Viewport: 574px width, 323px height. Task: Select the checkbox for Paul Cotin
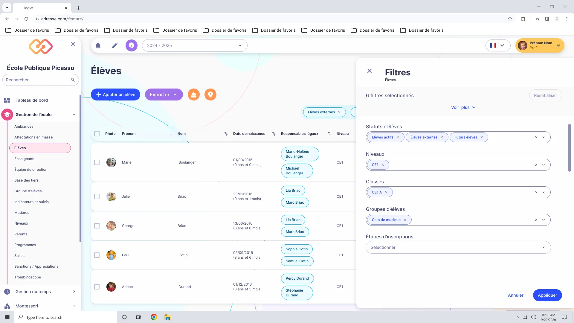click(x=97, y=255)
